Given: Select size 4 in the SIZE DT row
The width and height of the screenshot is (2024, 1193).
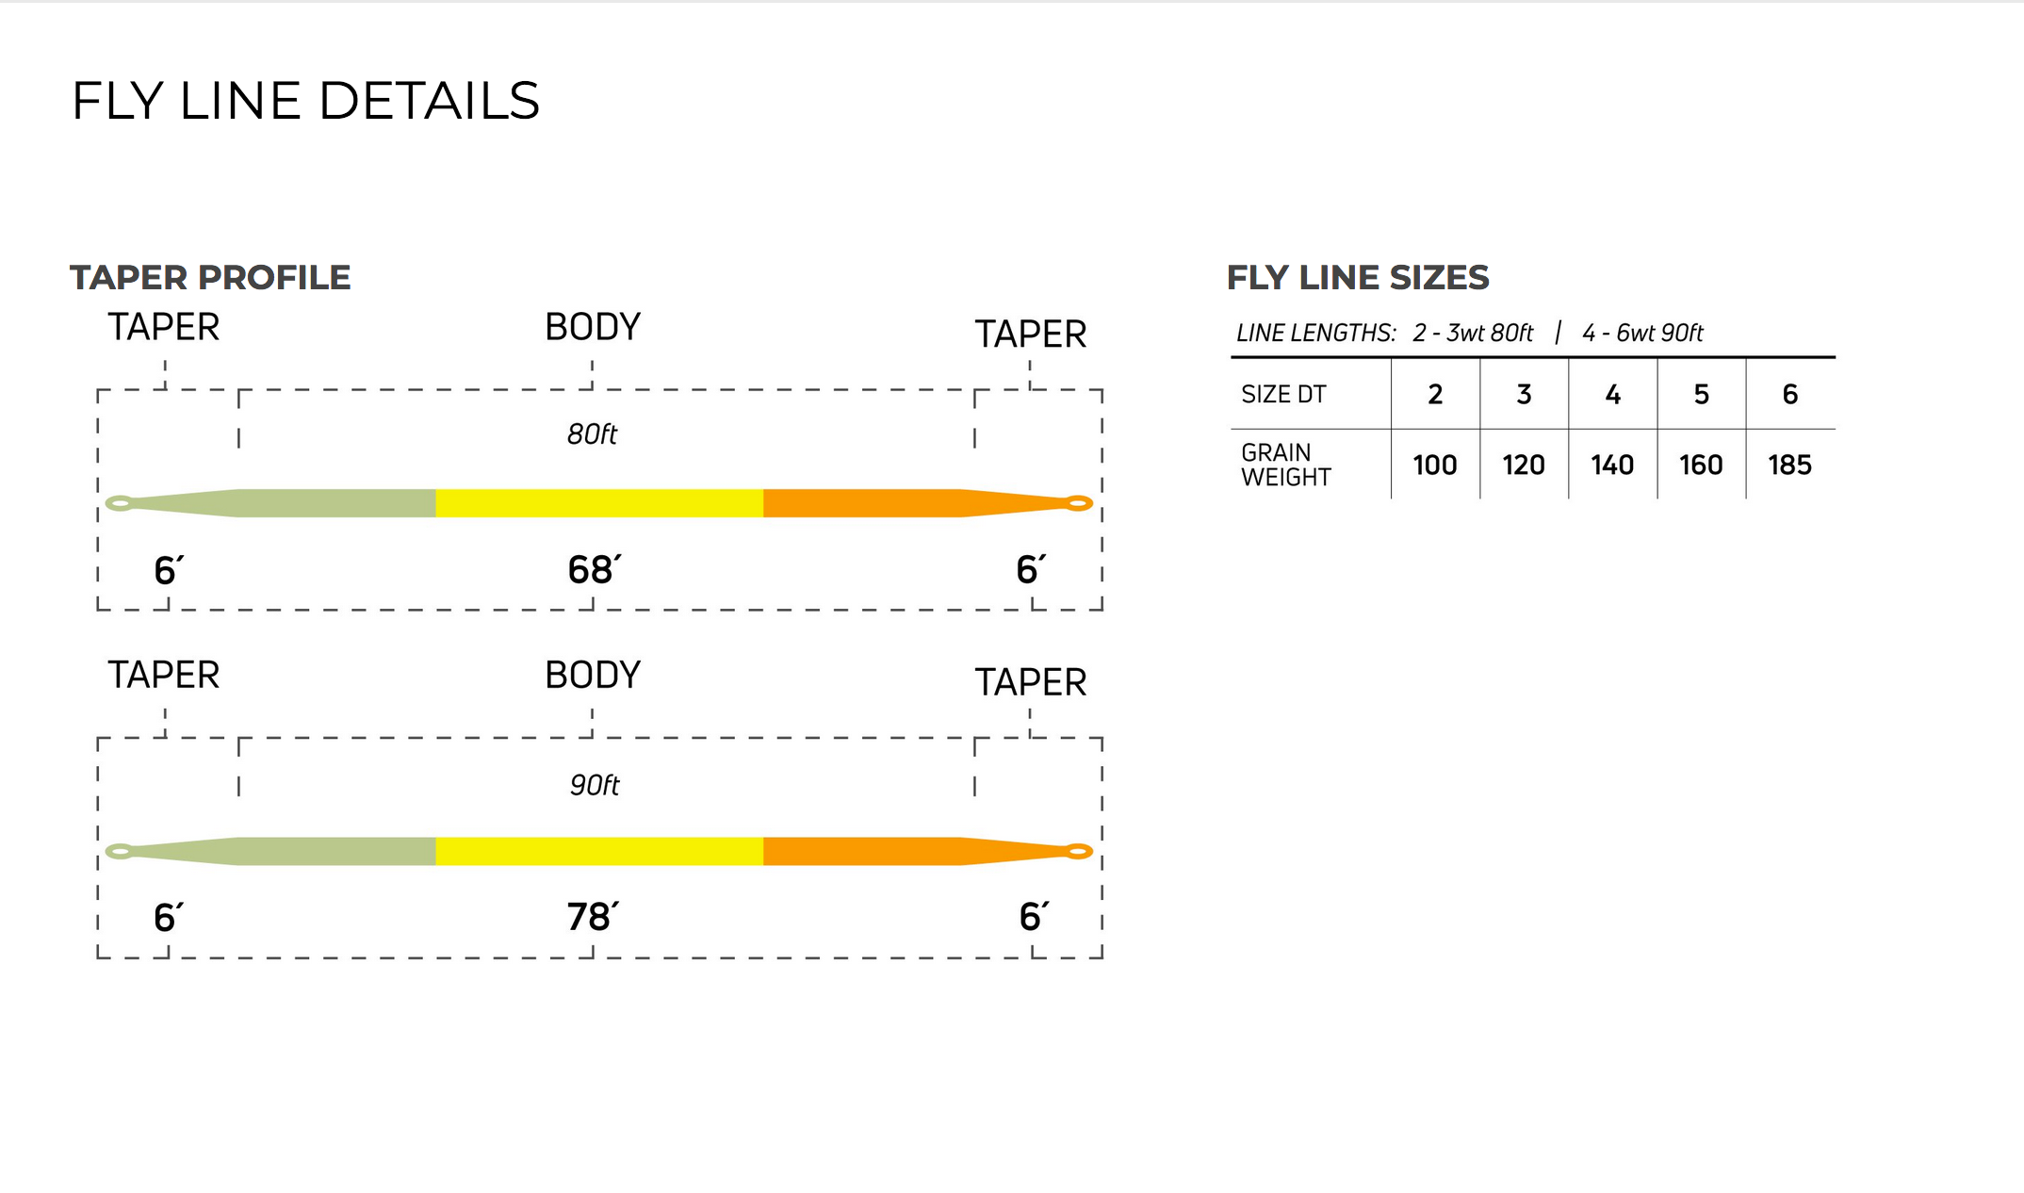Looking at the screenshot, I should [x=1612, y=395].
